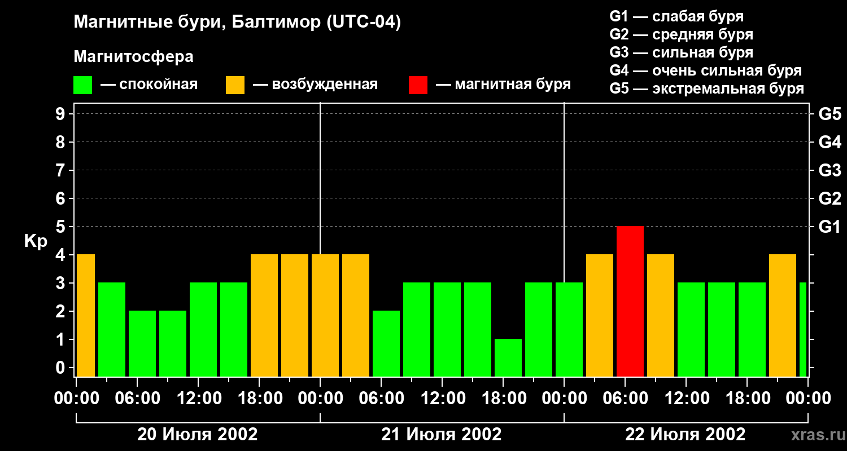Viewport: 847px width, 451px height.
Task: Click the "G1 — слабая буря" legend entry
Action: point(676,16)
